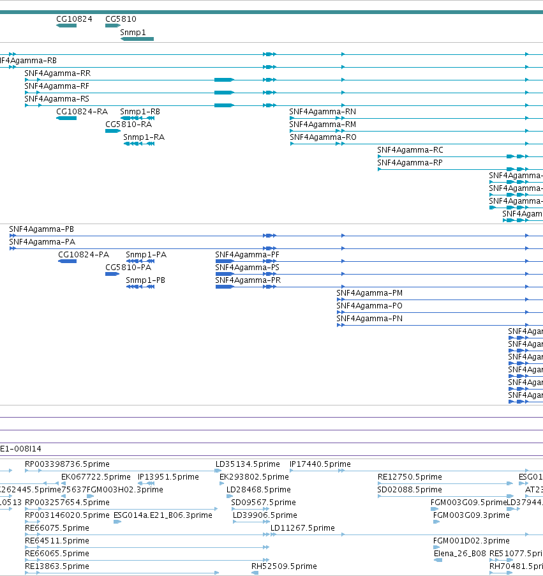Viewport: 543px width, 576px height.
Task: Select EST SD02088.5prime
Action: 410,490
